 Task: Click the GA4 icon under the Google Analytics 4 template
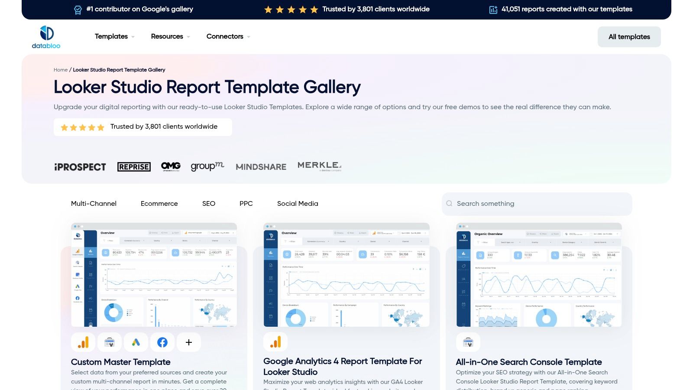[275, 342]
